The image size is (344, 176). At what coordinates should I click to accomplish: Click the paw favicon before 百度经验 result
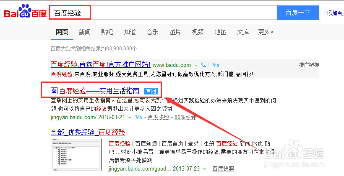point(54,91)
